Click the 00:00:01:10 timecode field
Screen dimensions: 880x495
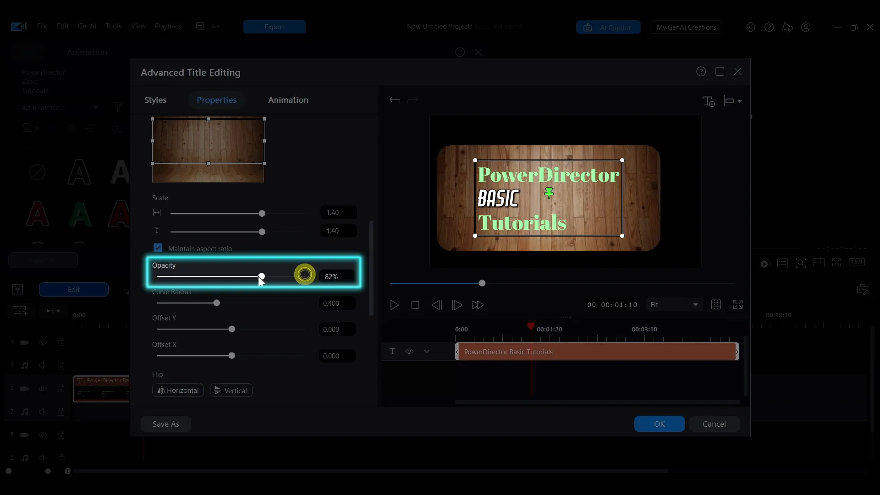[x=612, y=305]
